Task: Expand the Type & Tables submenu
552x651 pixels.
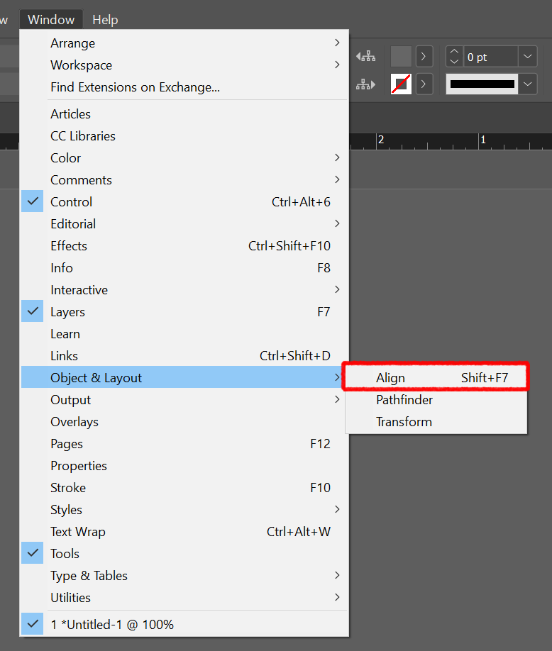Action: (185, 576)
